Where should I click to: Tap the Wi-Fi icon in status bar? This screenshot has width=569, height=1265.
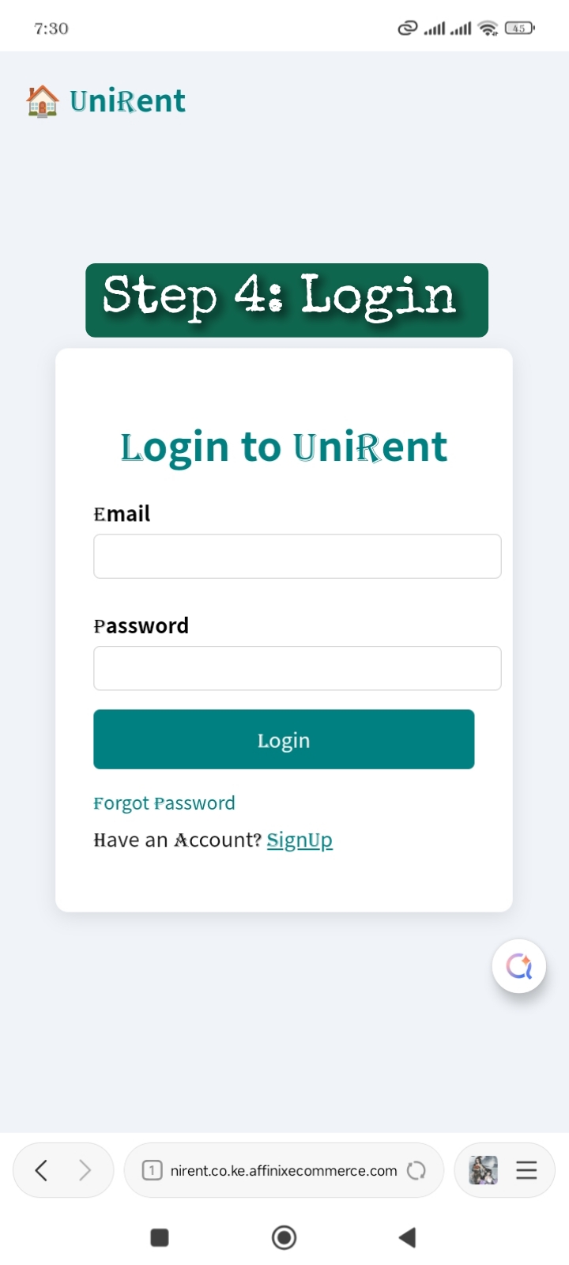point(488,28)
